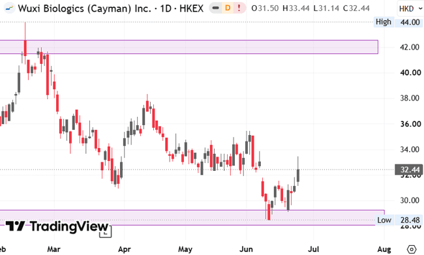The image size is (424, 255).
Task: Click the 44.00 high price value
Action: pos(410,22)
